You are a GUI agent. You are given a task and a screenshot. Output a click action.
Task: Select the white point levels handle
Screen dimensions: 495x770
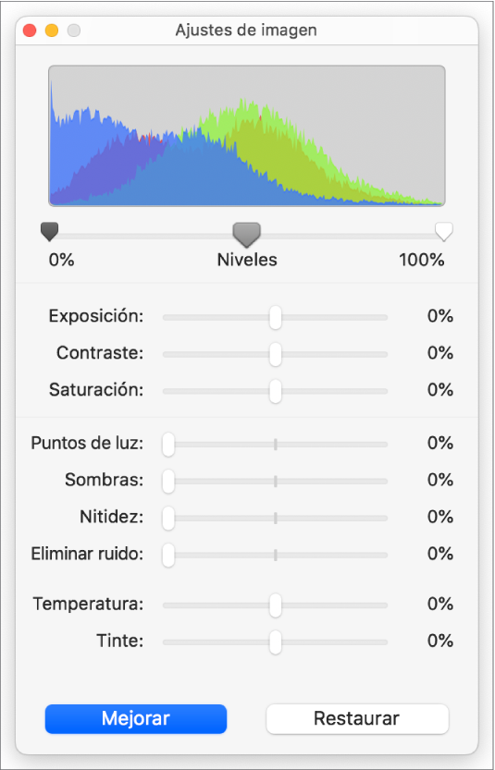(x=444, y=231)
